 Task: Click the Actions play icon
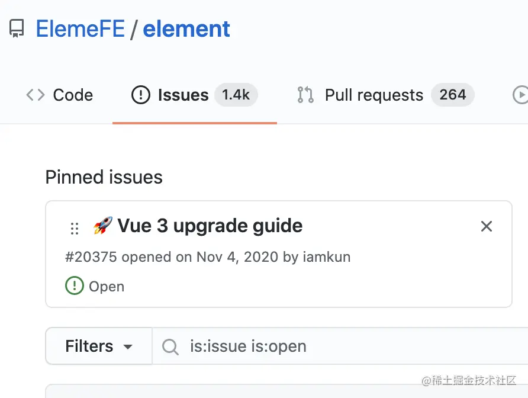[x=520, y=95]
